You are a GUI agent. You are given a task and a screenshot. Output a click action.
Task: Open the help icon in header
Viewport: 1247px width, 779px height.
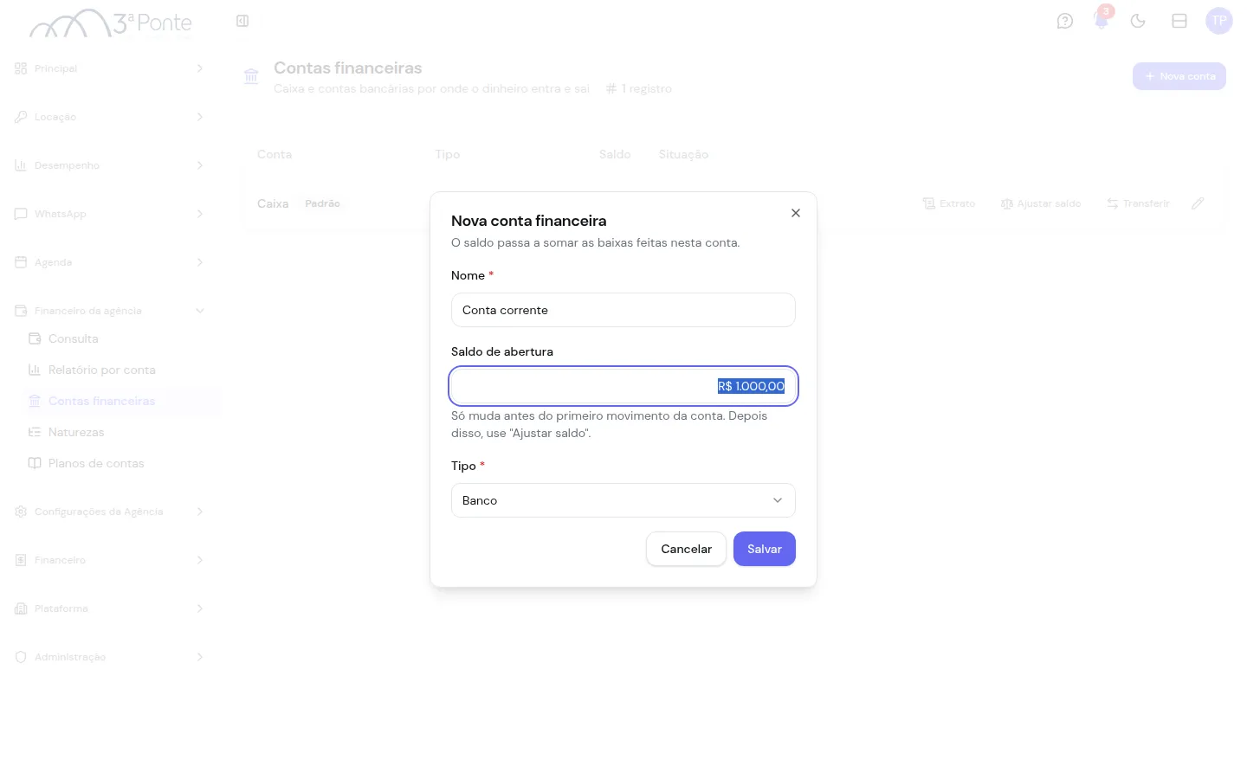coord(1065,21)
